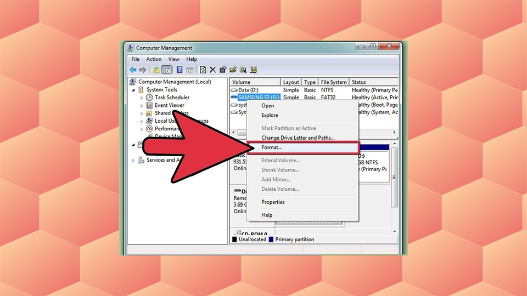Select the Data (D:) volume row
527x296 pixels.
[314, 90]
